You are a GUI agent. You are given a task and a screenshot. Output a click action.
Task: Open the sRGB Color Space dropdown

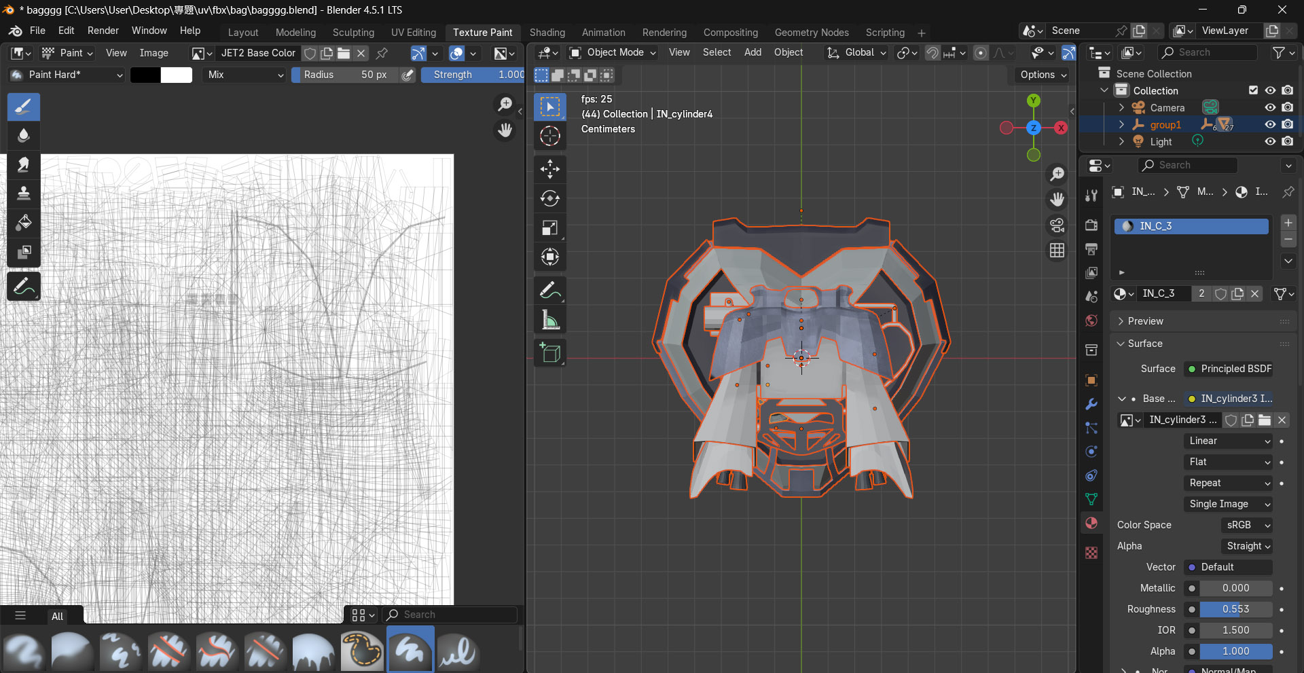coord(1247,525)
